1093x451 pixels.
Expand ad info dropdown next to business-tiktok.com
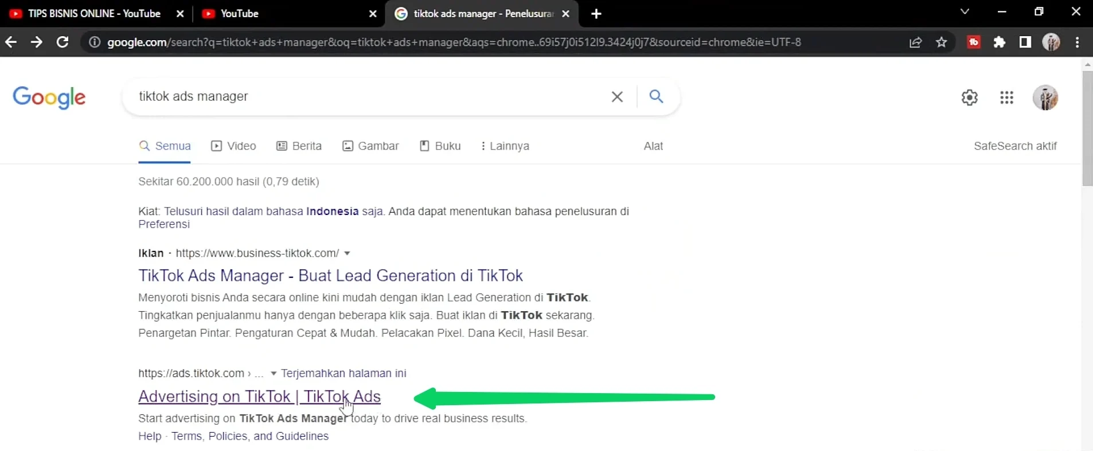347,253
